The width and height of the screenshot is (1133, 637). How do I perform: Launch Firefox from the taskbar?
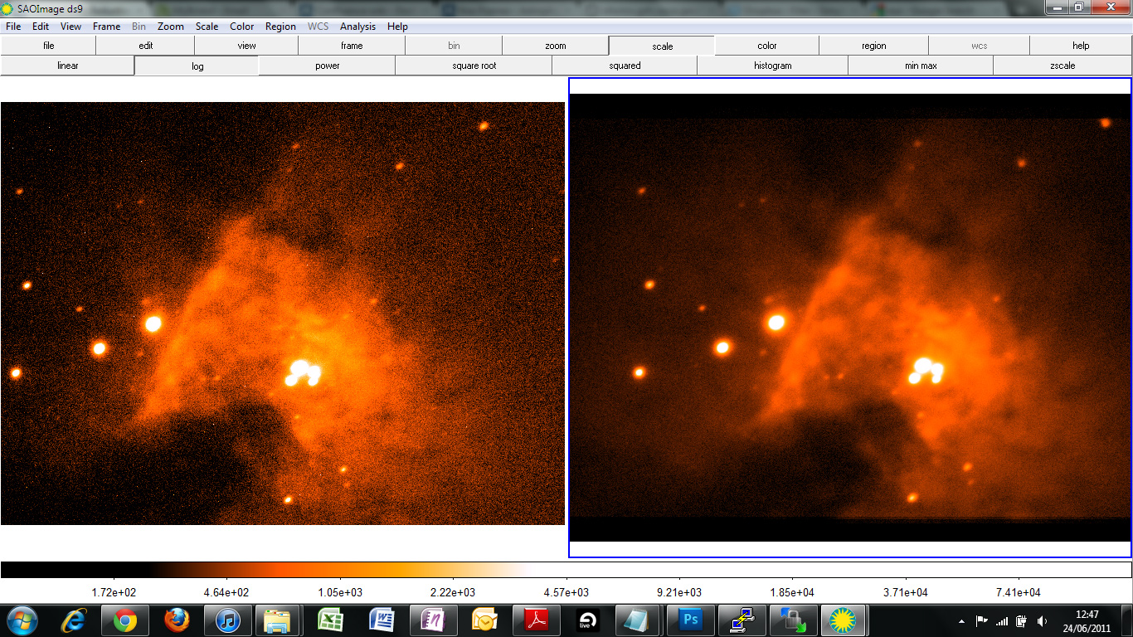[x=177, y=620]
